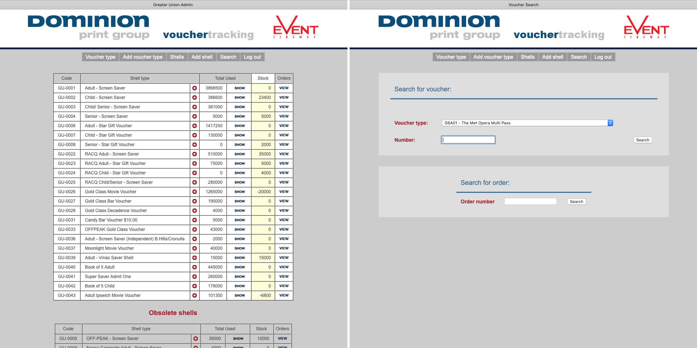Click Log out in Voucher Search menu
Image resolution: width=697 pixels, height=348 pixels.
(603, 57)
